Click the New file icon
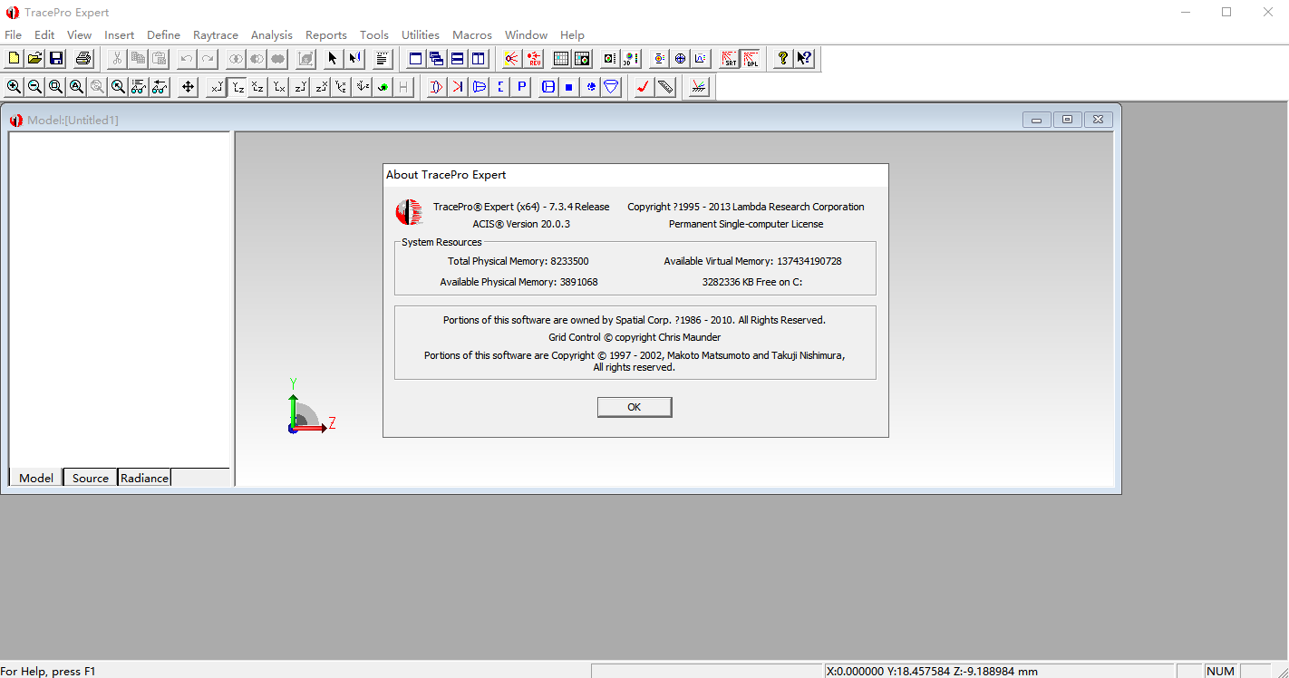The height and width of the screenshot is (678, 1289). coord(14,59)
